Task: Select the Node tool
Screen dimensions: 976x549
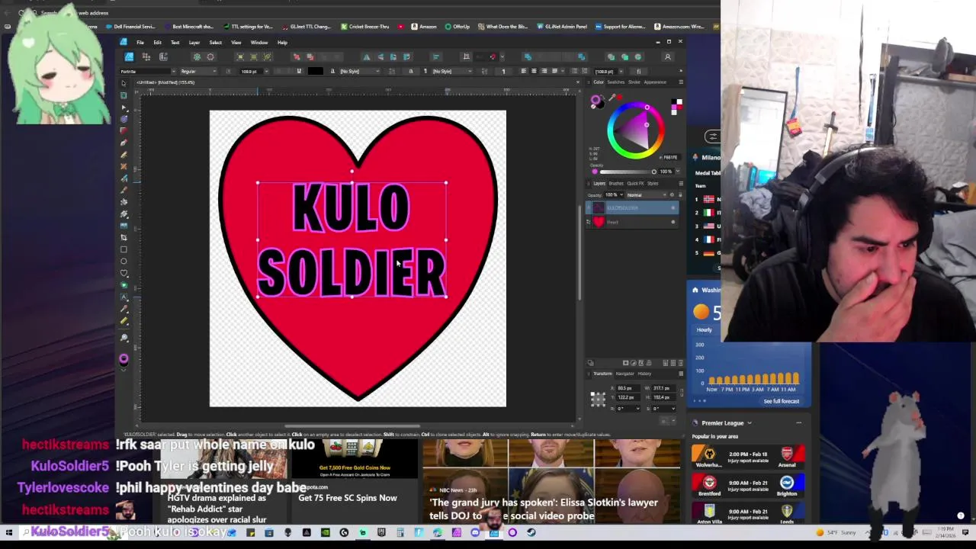Action: [x=124, y=107]
